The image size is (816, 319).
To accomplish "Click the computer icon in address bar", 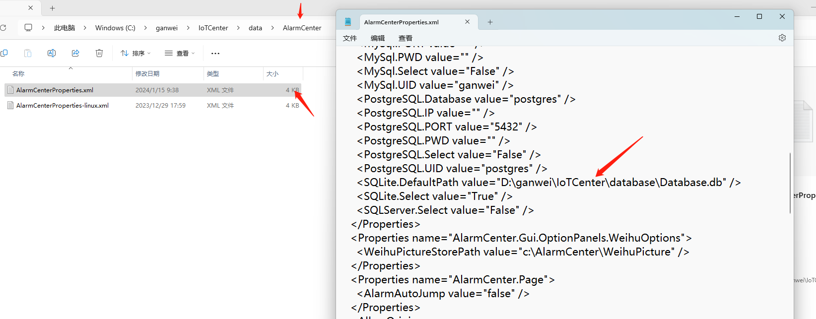I will click(x=28, y=28).
